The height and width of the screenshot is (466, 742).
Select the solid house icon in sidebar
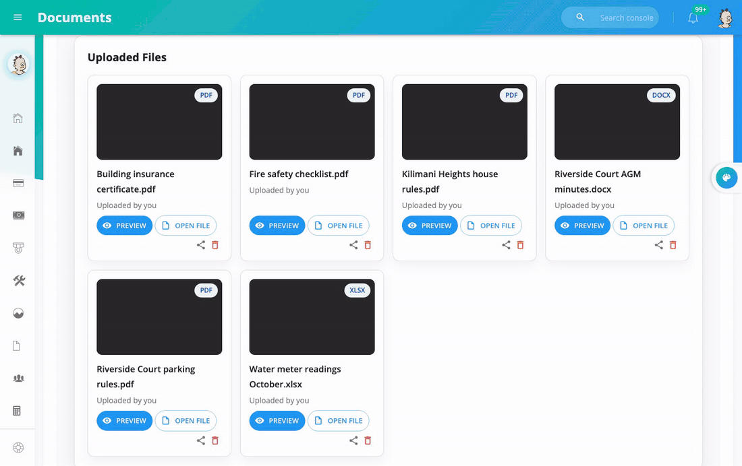pyautogui.click(x=18, y=151)
